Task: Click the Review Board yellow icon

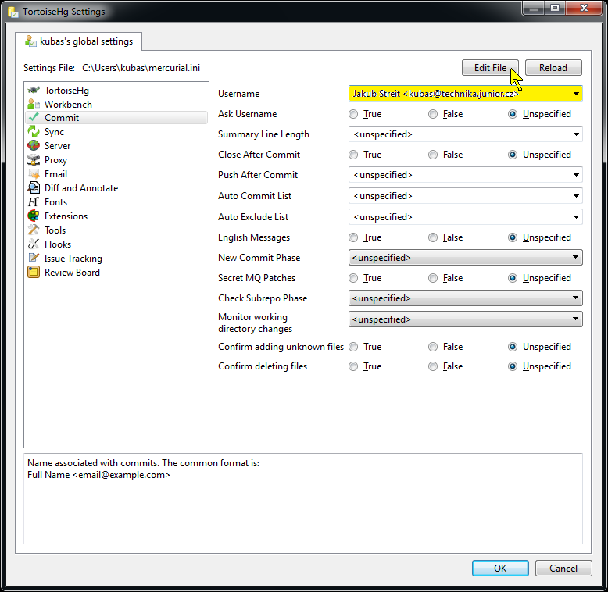Action: [34, 273]
